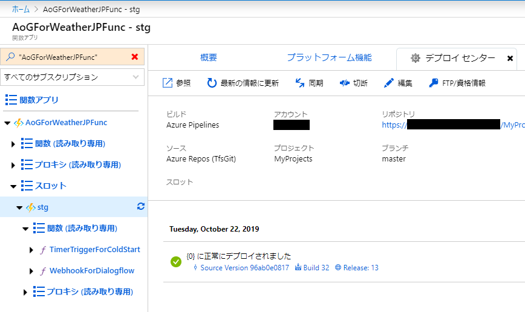Click the AoGForWeatherJPFunc lightning icon

[x=18, y=123]
